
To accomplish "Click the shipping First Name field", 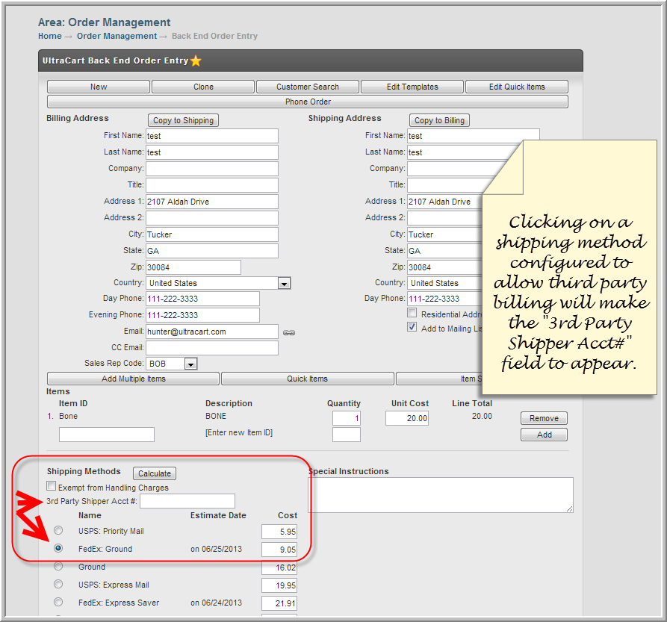I will coord(473,136).
